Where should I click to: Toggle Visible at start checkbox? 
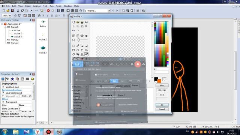pos(3,87)
